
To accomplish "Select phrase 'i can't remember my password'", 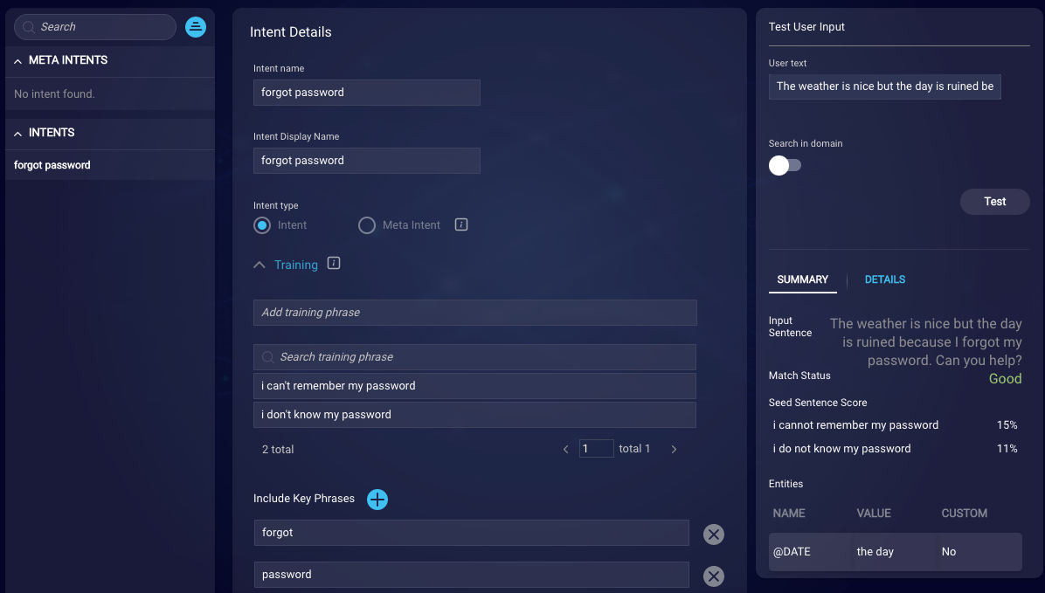I will tap(474, 386).
